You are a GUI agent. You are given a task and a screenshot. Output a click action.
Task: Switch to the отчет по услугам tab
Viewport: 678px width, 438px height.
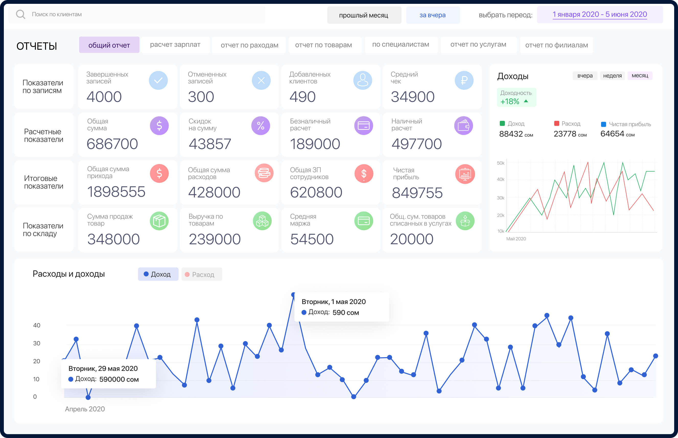point(478,45)
